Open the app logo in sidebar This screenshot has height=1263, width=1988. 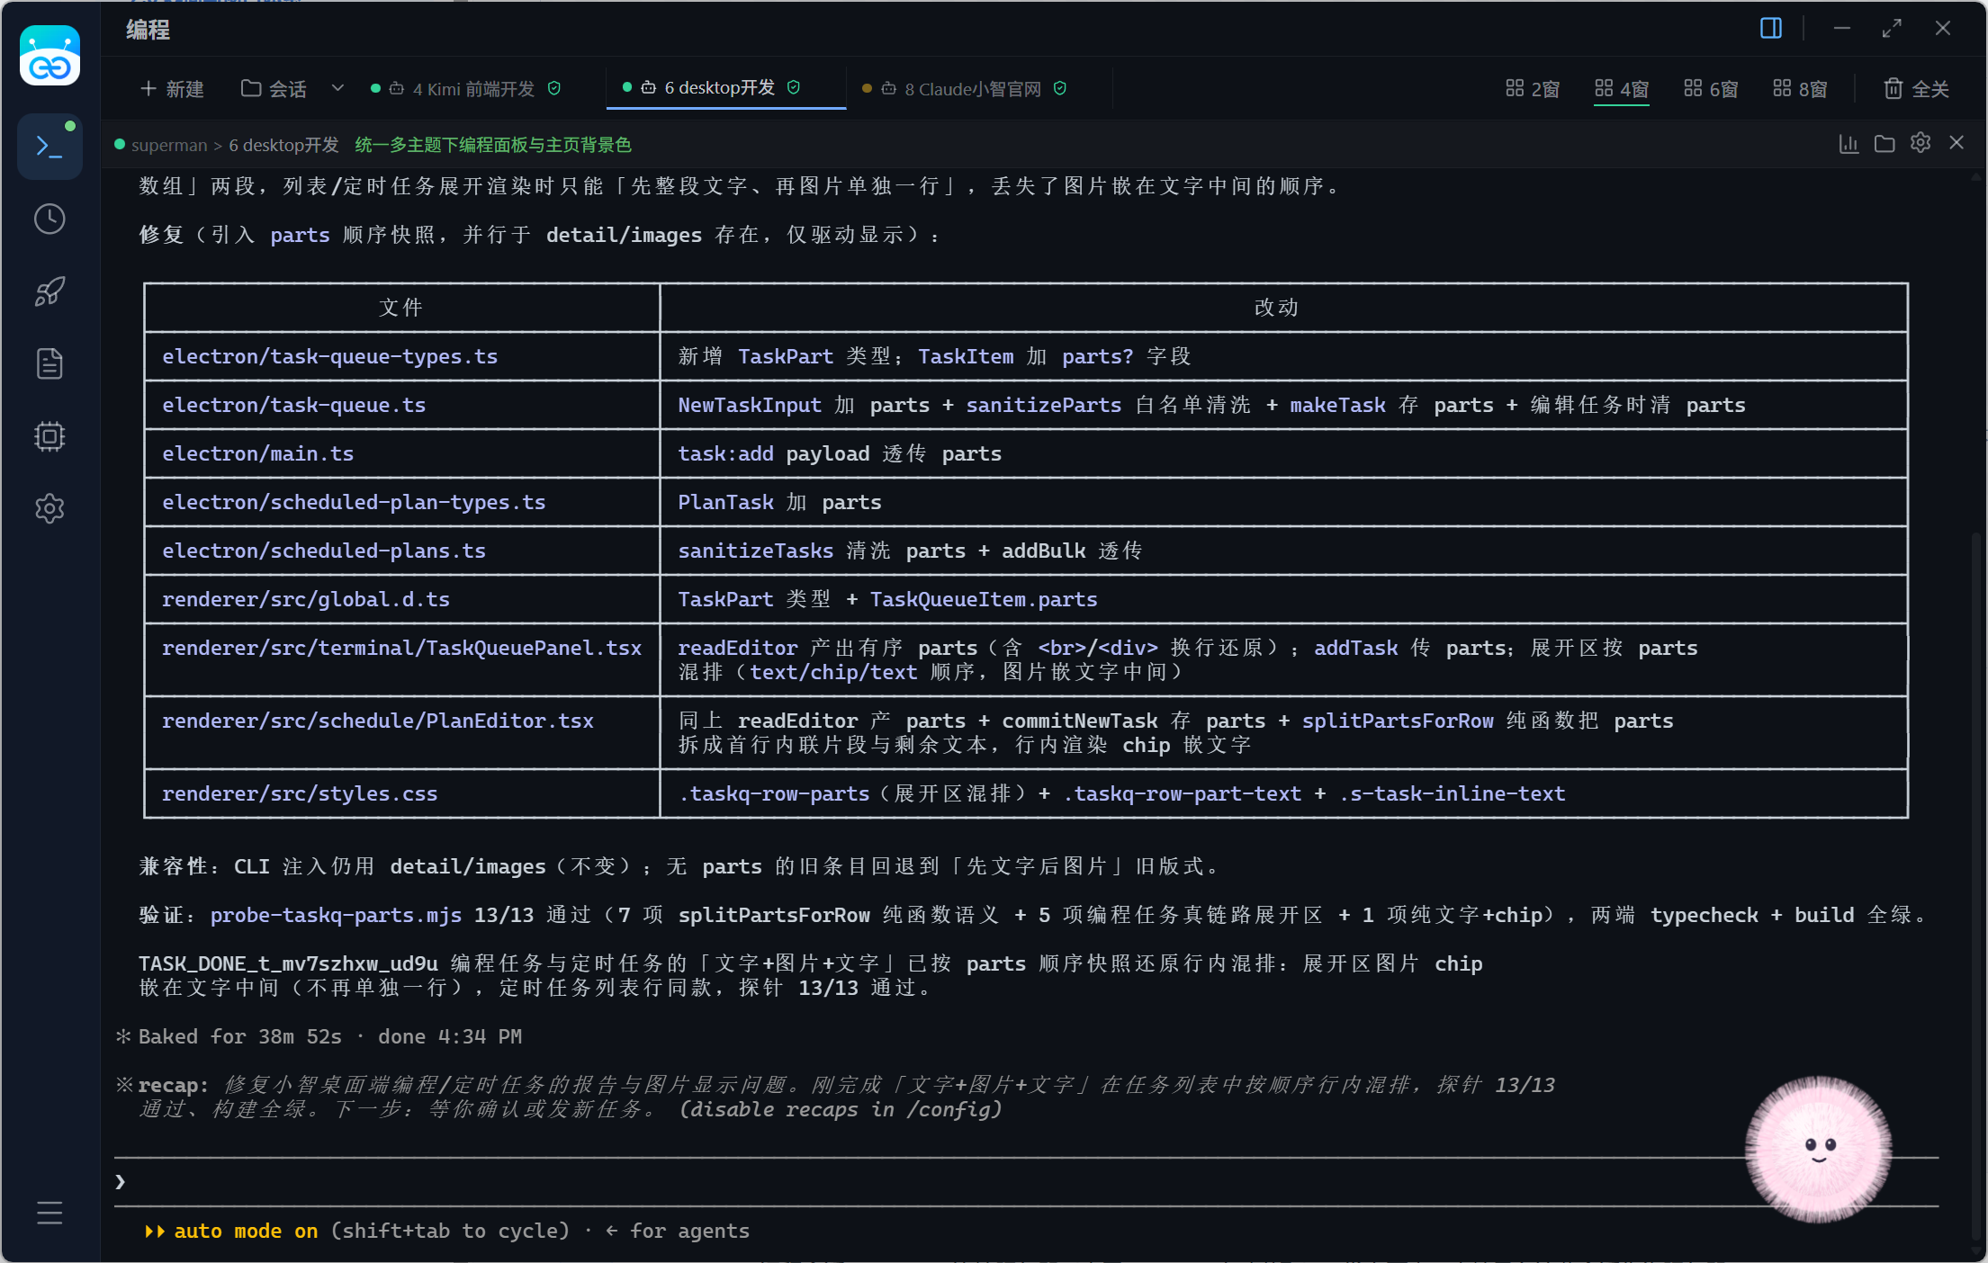tap(49, 56)
